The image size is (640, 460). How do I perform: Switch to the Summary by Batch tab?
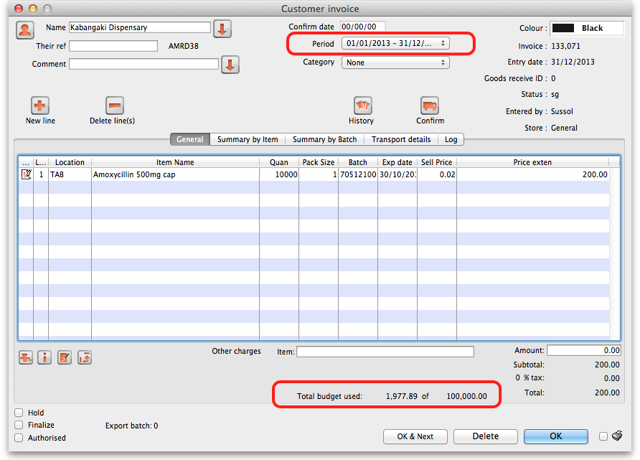coord(324,139)
